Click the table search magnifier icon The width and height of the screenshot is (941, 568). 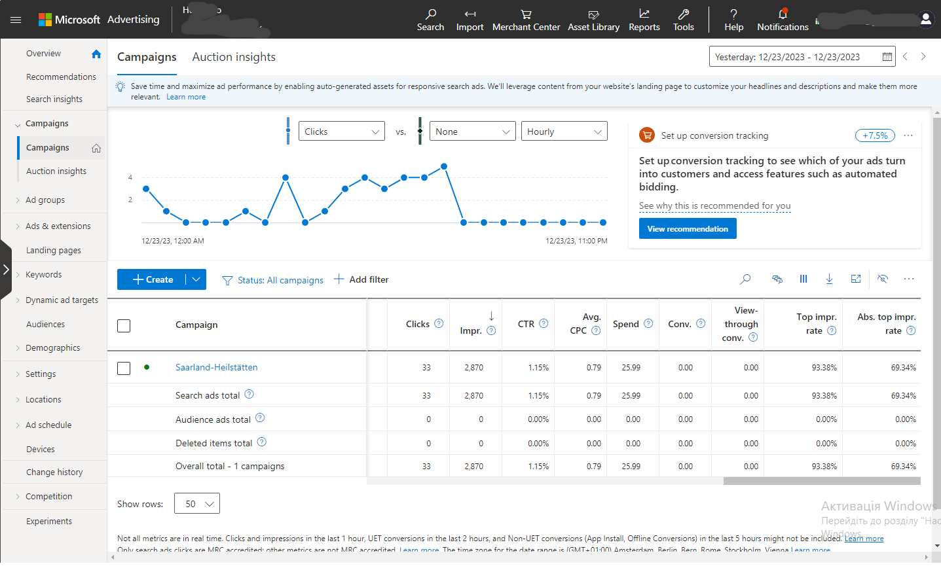pos(745,279)
